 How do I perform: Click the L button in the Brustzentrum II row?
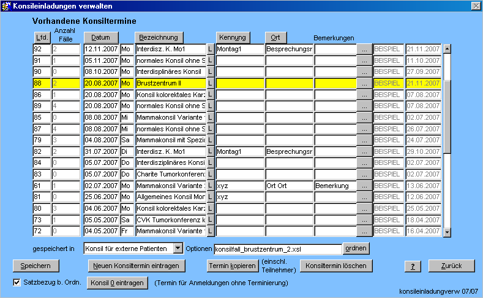(x=209, y=83)
